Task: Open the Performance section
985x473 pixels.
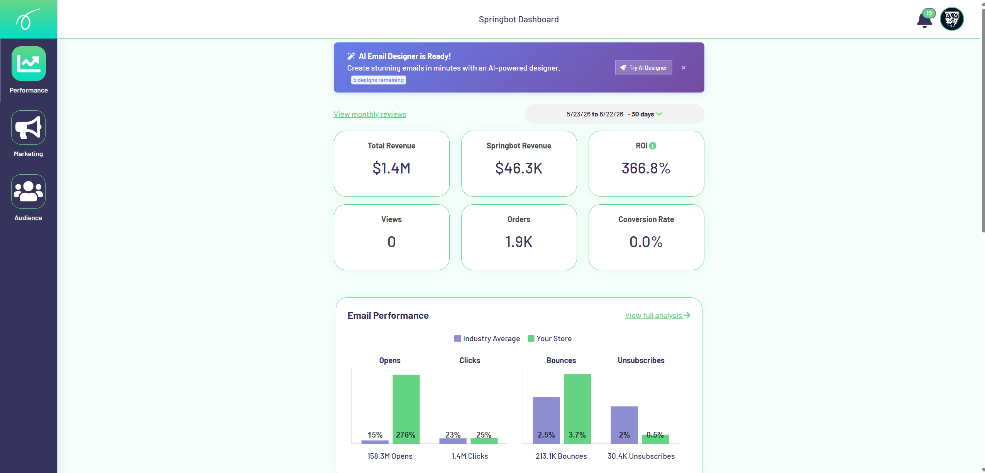Action: coord(29,70)
